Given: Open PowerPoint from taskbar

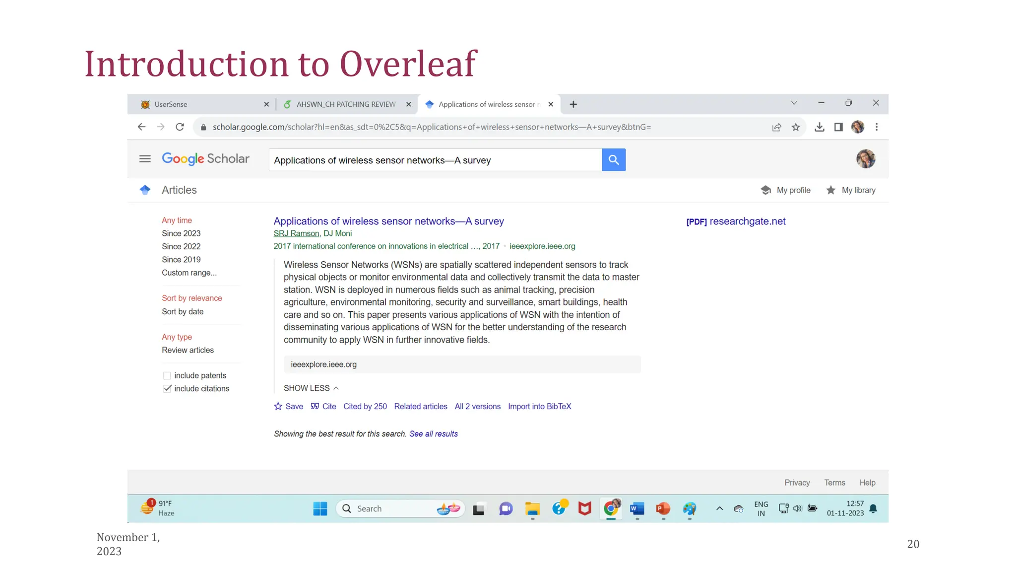Looking at the screenshot, I should (663, 509).
